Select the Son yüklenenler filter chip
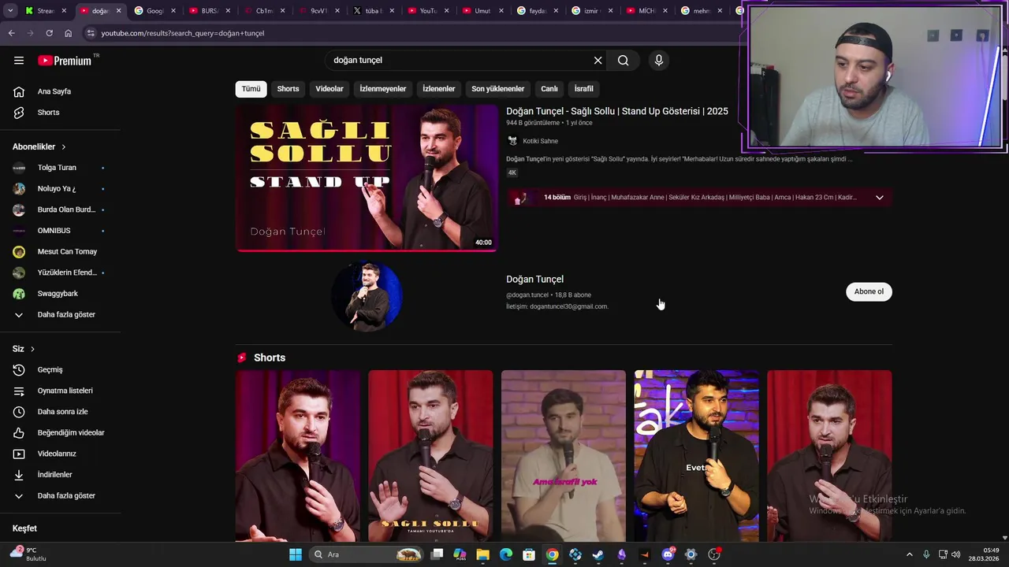Viewport: 1009px width, 567px height. coord(498,89)
